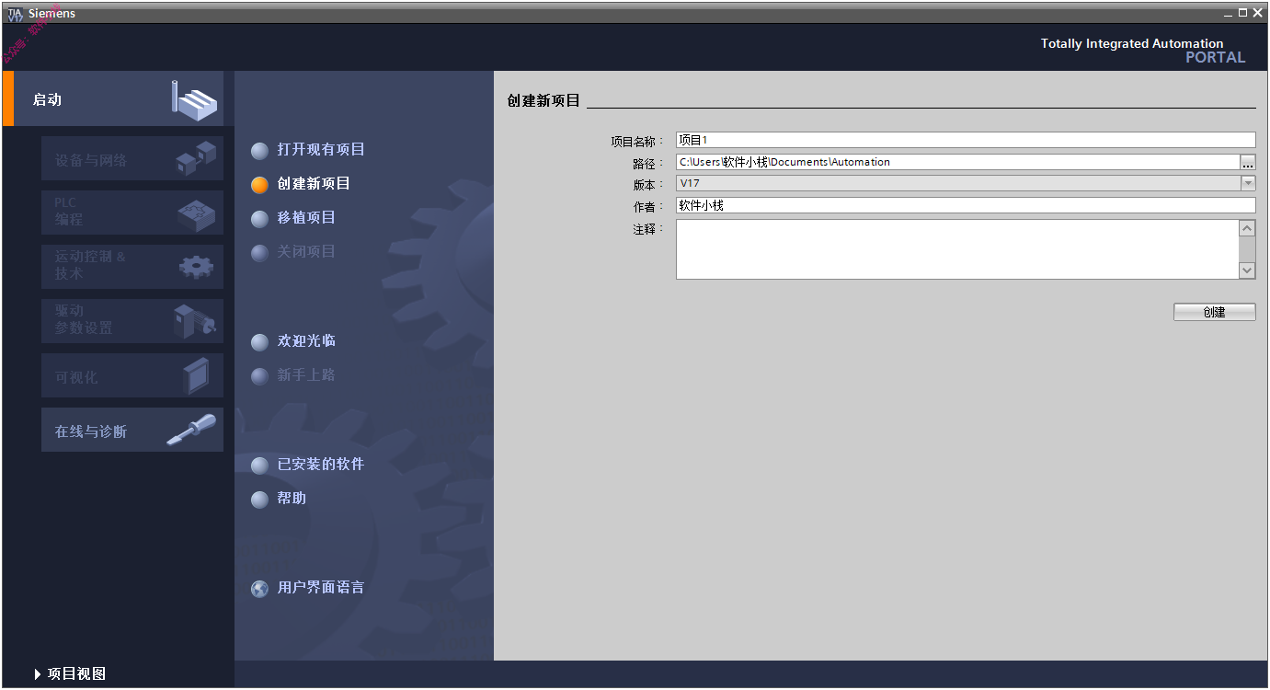Image resolution: width=1270 pixels, height=690 pixels.
Task: Browse path with the ... button
Action: [1248, 162]
